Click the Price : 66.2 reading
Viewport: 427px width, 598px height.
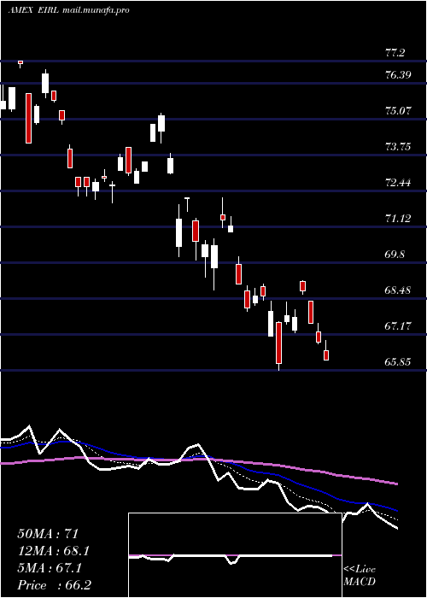click(55, 585)
